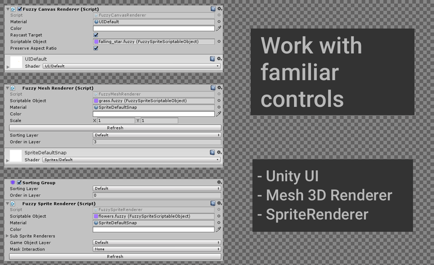Open object picker next to UIDefault material field
Viewport: 434px width, 265px height.
[219, 22]
